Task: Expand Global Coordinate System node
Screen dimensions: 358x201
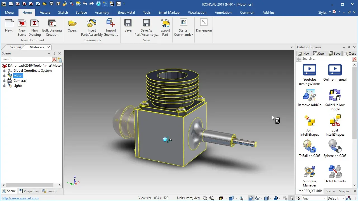Action: click(4, 71)
